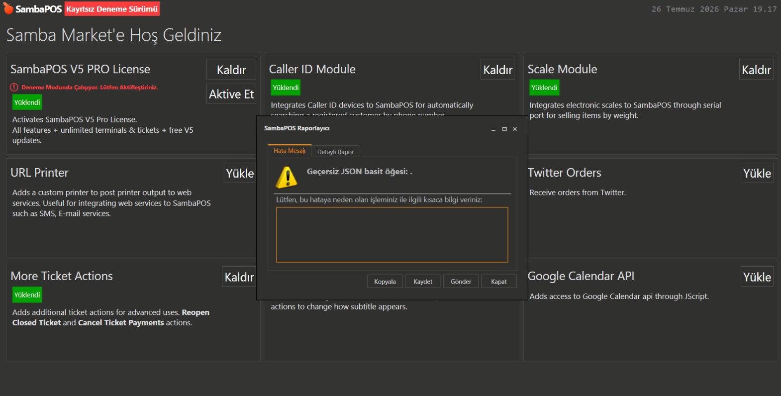Screen dimensions: 781x396
Task: Click the Kaydet button
Action: pos(423,282)
